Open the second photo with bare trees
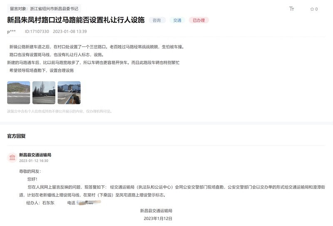 tap(44, 92)
